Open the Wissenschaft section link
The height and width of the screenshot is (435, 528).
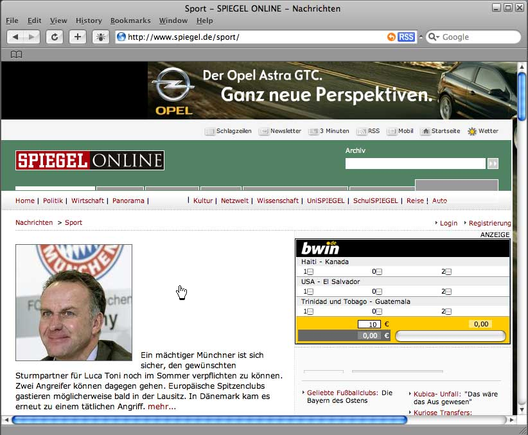pyautogui.click(x=277, y=201)
